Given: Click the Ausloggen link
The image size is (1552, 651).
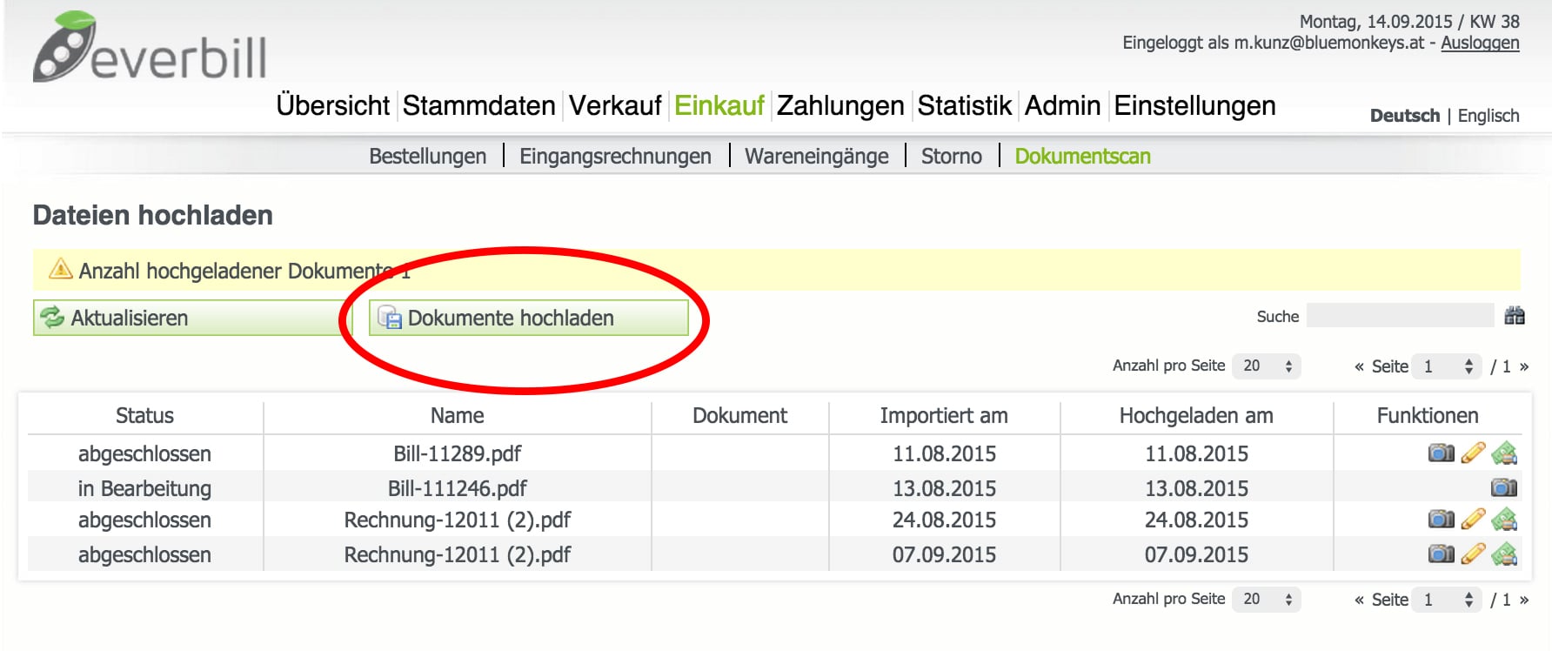Looking at the screenshot, I should (x=1480, y=44).
